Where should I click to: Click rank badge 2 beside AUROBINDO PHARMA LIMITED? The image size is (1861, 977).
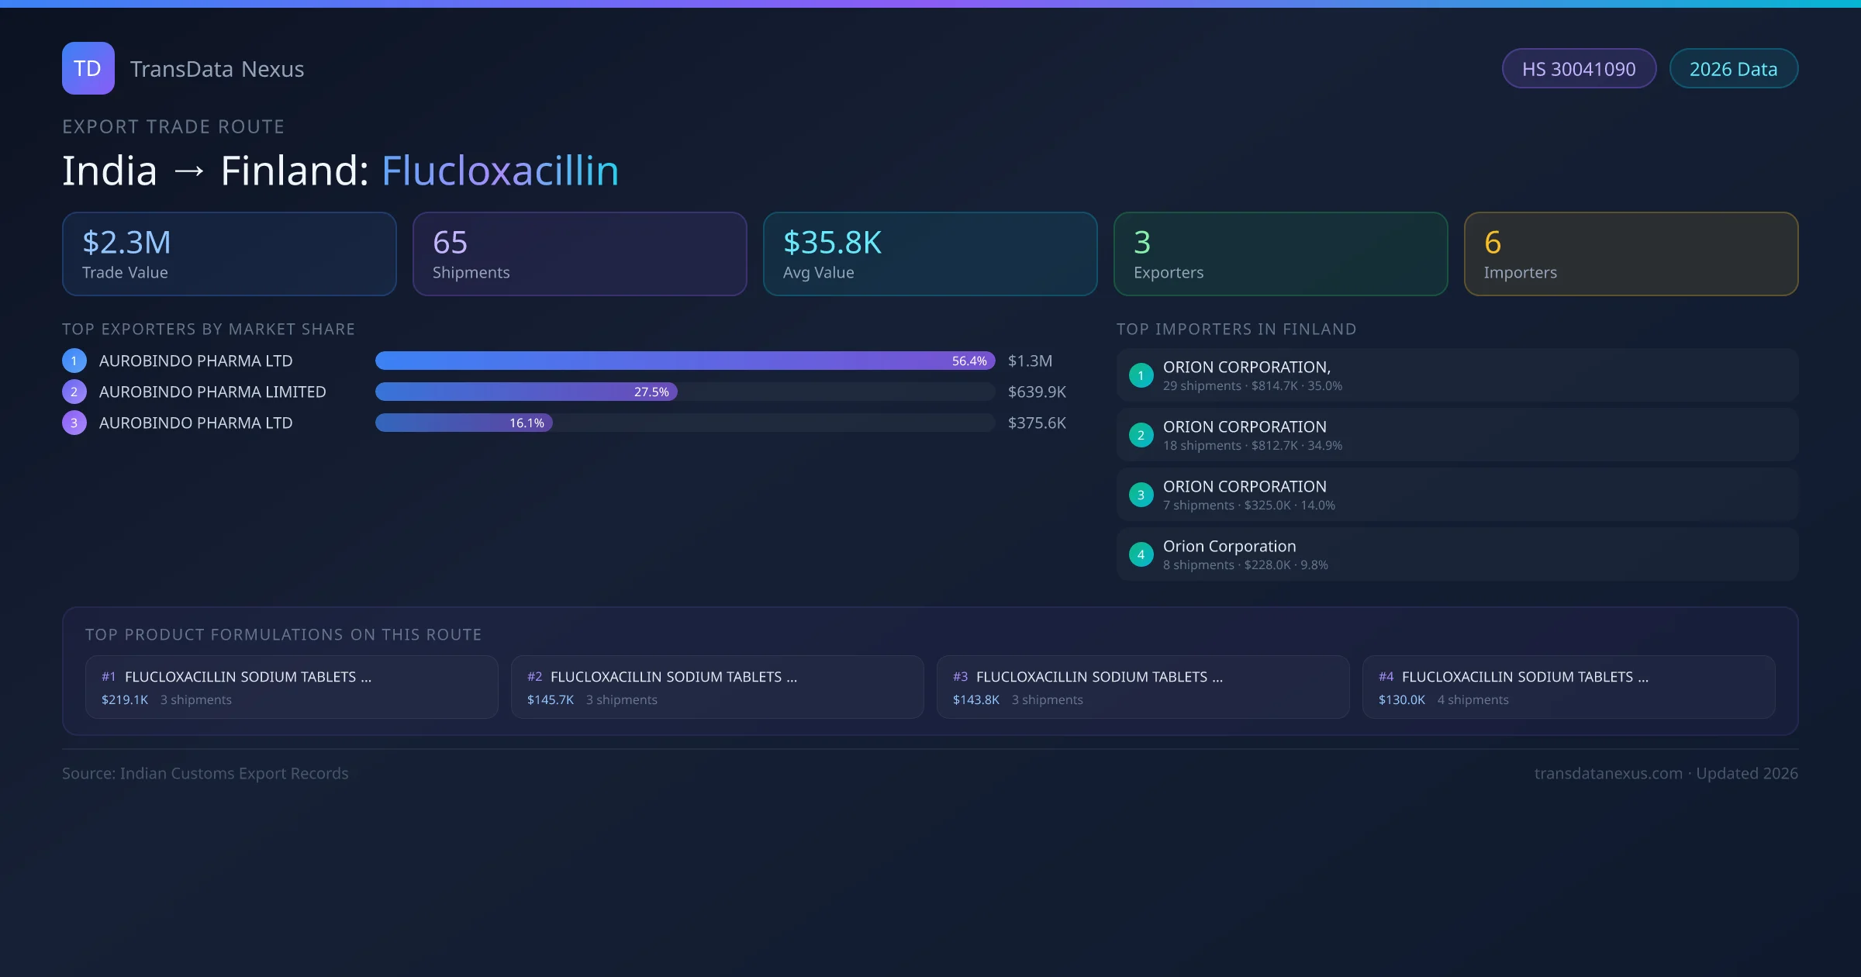pyautogui.click(x=74, y=392)
